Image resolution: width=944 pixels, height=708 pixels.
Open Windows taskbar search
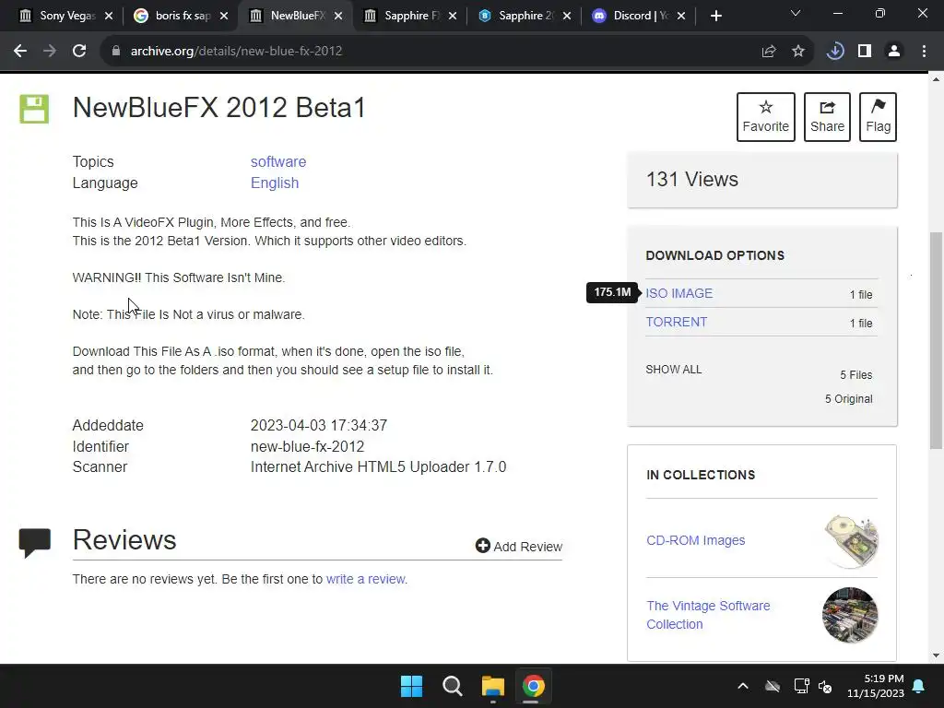point(452,686)
